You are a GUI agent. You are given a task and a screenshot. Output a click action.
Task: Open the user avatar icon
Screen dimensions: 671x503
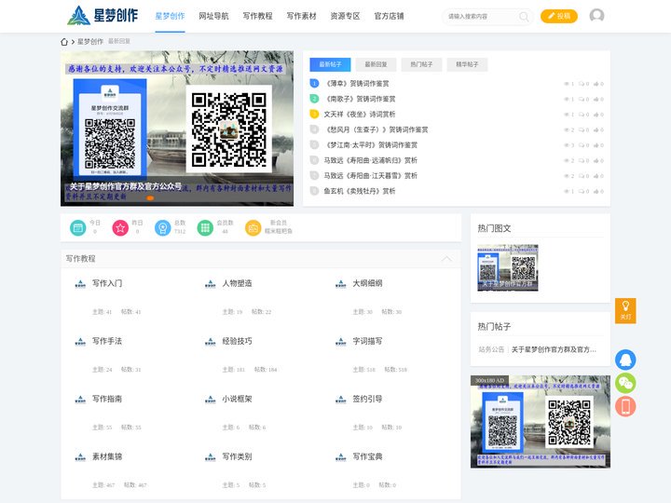pyautogui.click(x=596, y=16)
